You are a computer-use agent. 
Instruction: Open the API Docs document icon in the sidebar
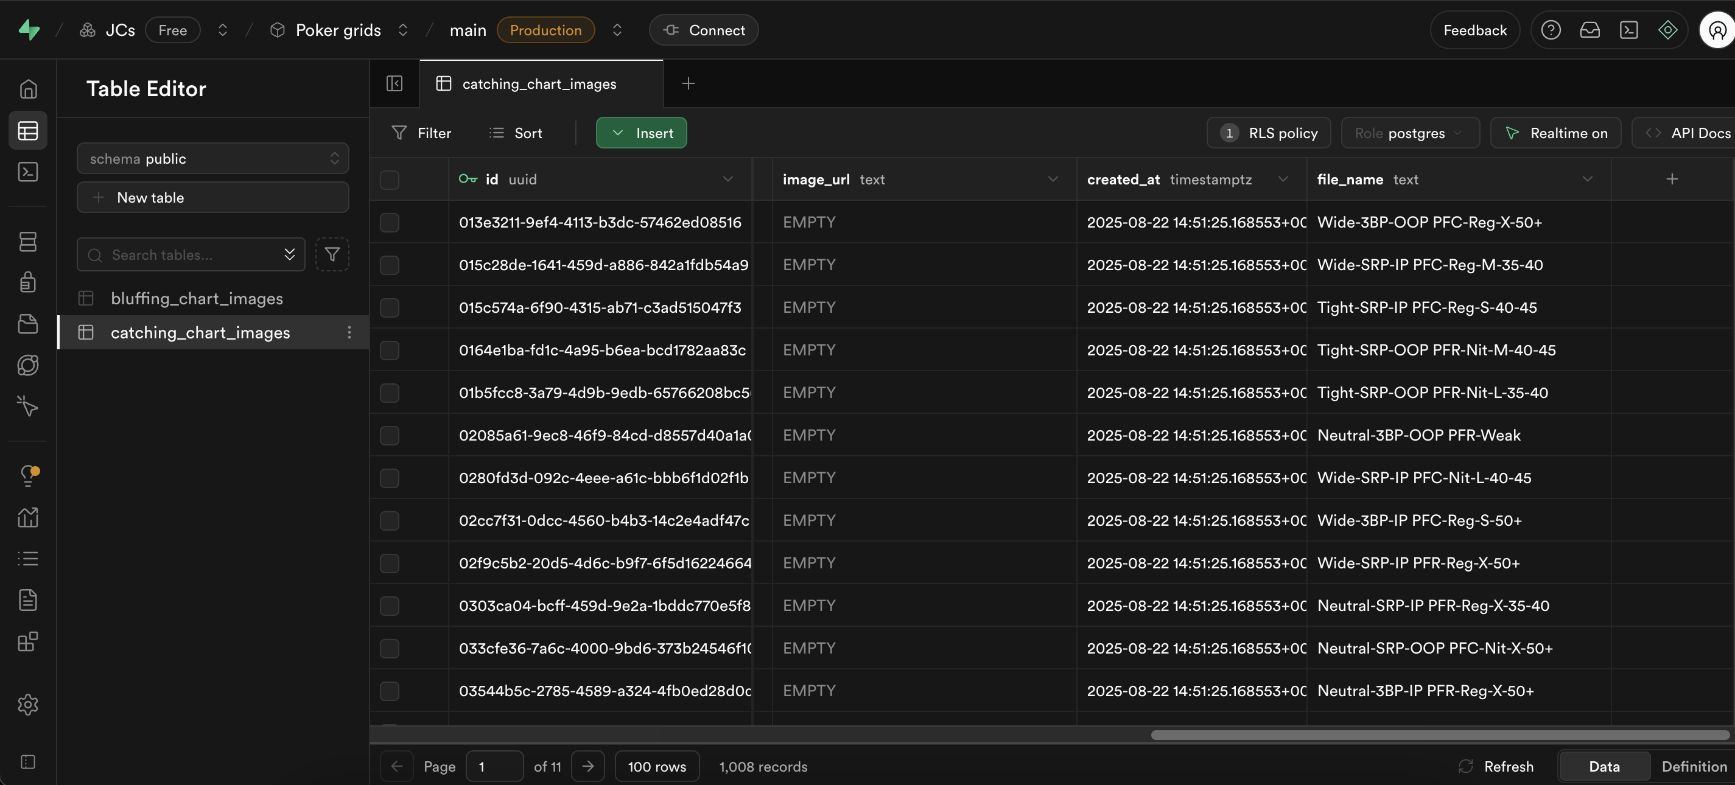[27, 600]
